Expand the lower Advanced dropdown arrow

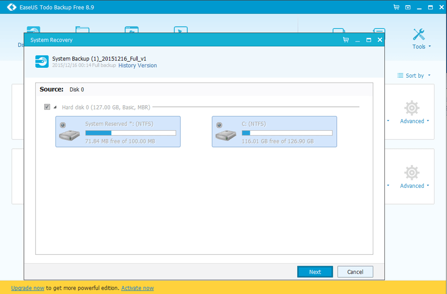tap(428, 186)
